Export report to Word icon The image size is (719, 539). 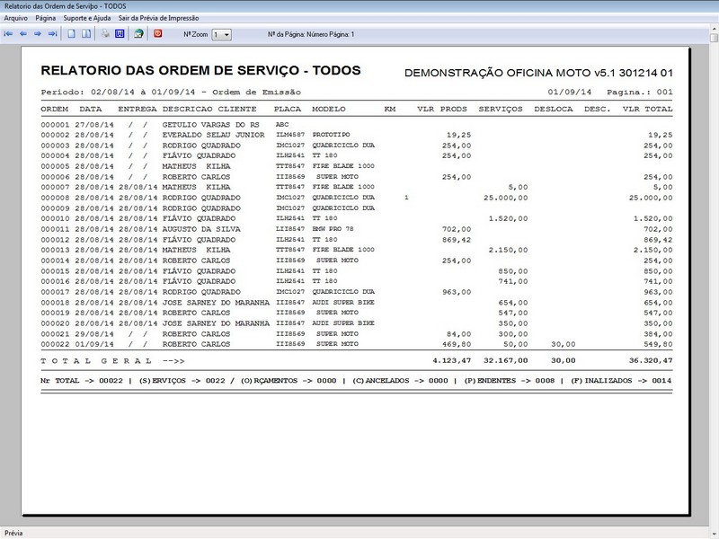(x=120, y=34)
